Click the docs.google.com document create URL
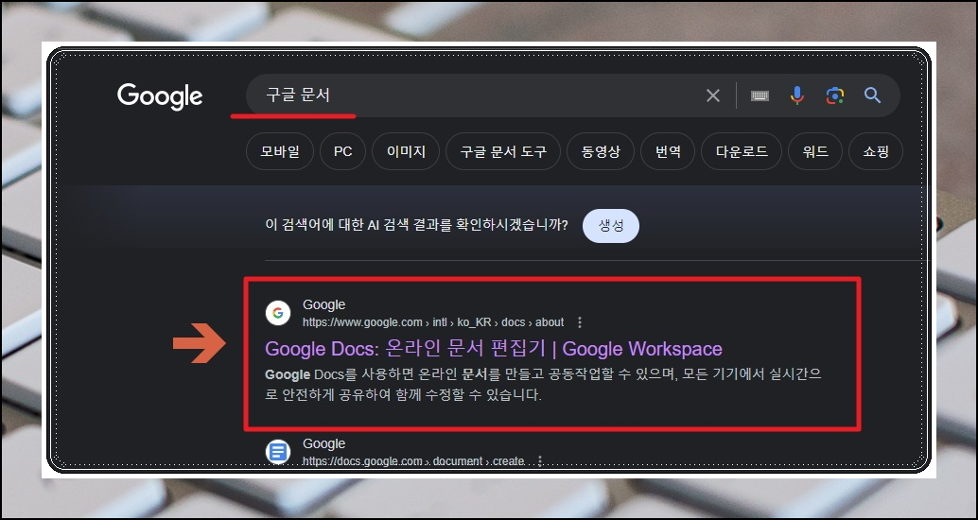Image resolution: width=978 pixels, height=520 pixels. 413,461
